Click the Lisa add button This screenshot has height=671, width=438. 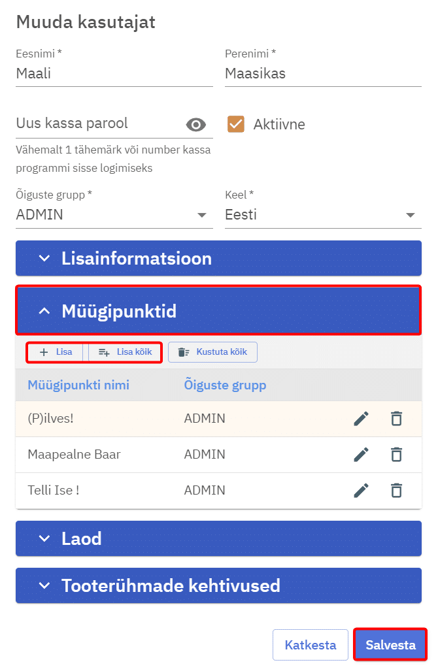56,352
